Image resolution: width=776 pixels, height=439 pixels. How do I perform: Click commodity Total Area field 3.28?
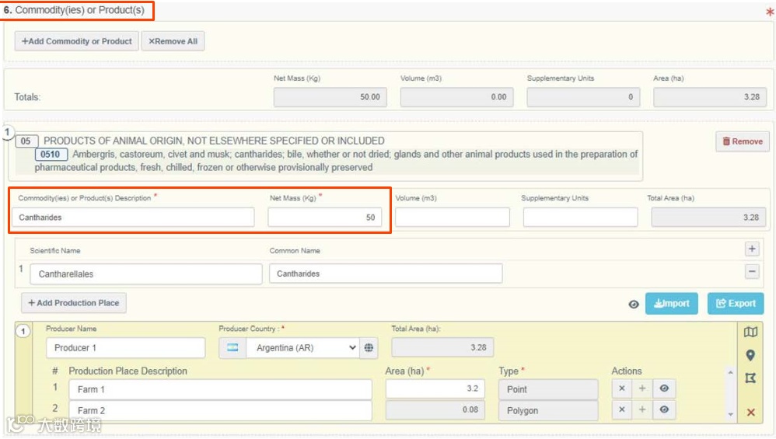coord(708,218)
